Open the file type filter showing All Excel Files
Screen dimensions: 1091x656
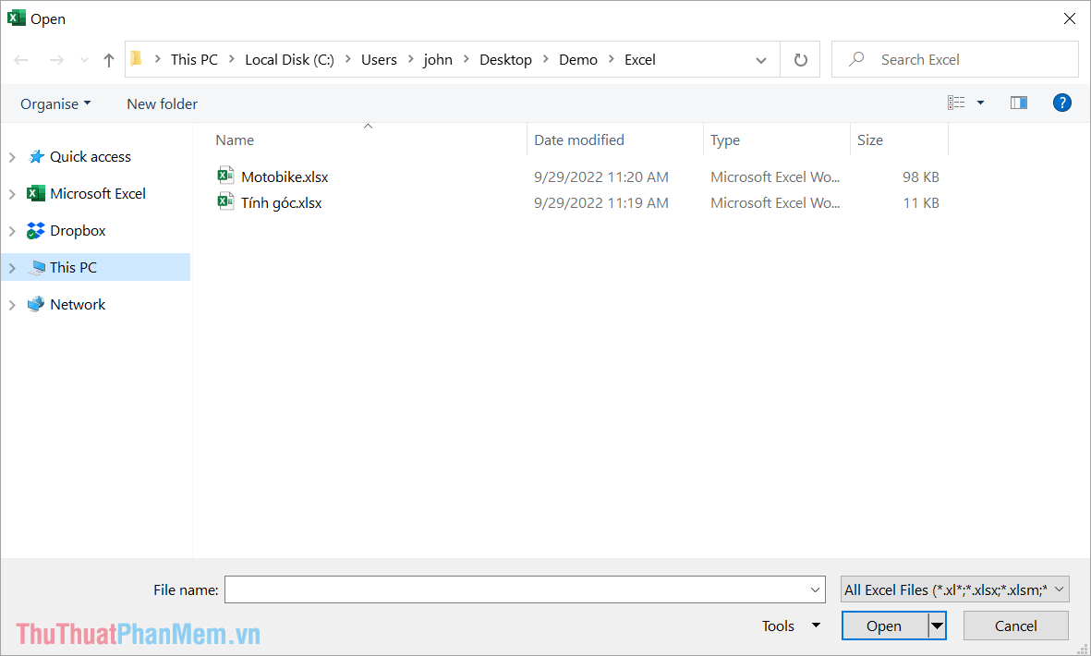click(x=954, y=589)
